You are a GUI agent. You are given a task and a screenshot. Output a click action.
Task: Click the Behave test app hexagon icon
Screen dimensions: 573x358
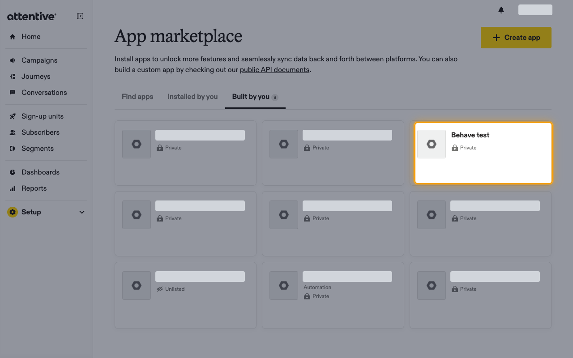pyautogui.click(x=432, y=144)
